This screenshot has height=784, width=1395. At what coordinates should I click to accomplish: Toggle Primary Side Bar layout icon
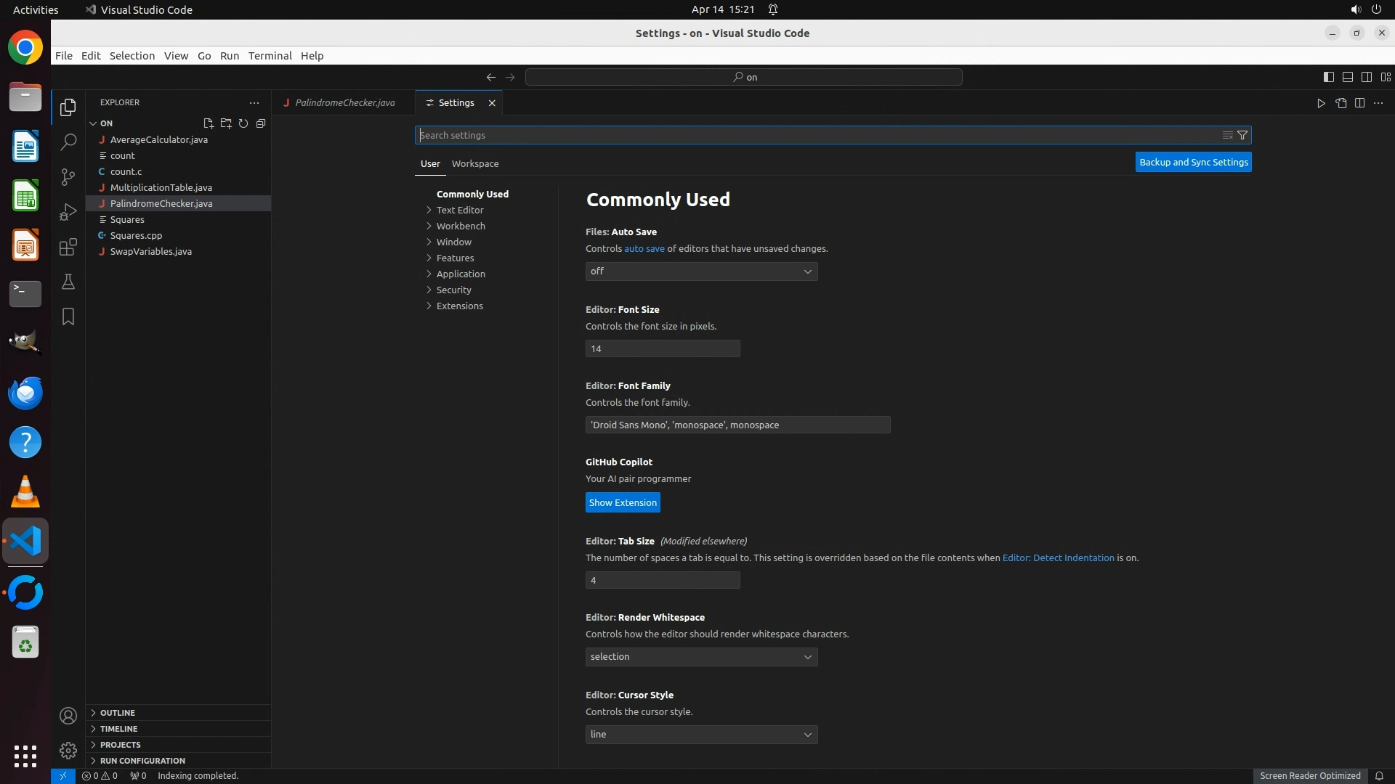coord(1328,77)
